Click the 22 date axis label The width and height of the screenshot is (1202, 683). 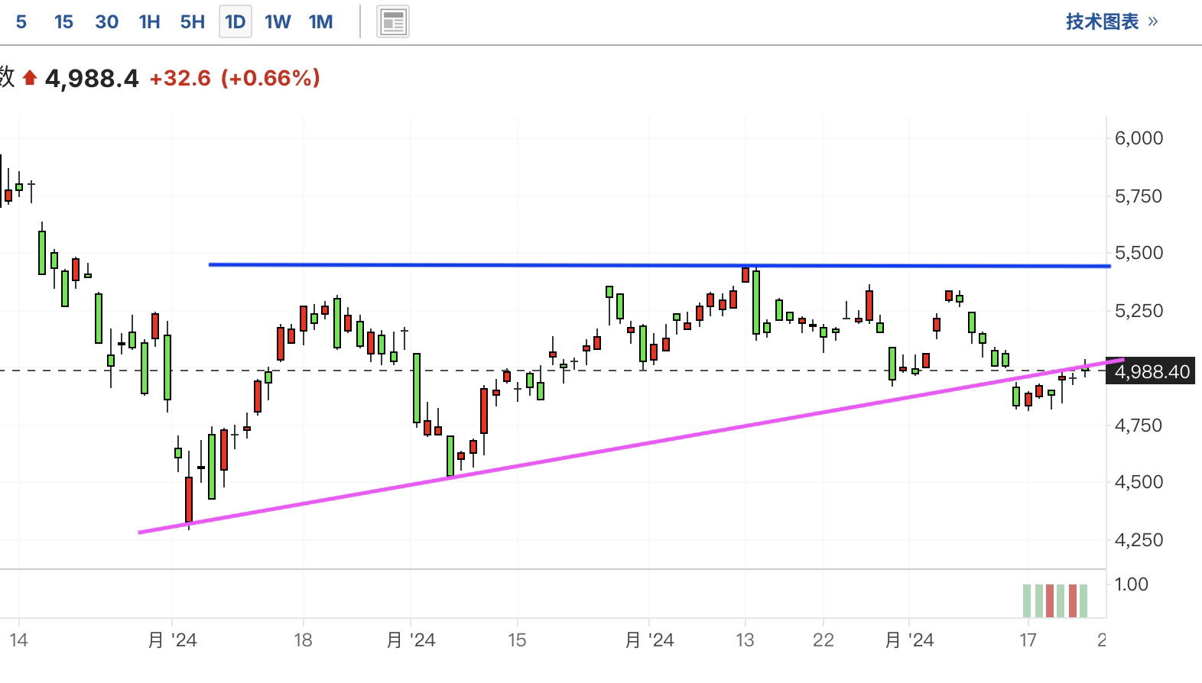pyautogui.click(x=823, y=640)
